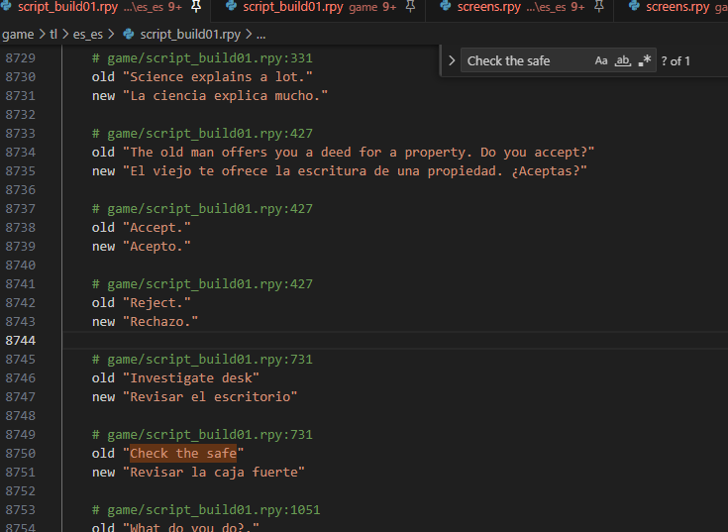Click comment 'game/script_build01.rpy:331'
Viewport: 728px width, 532px height.
[x=202, y=58]
